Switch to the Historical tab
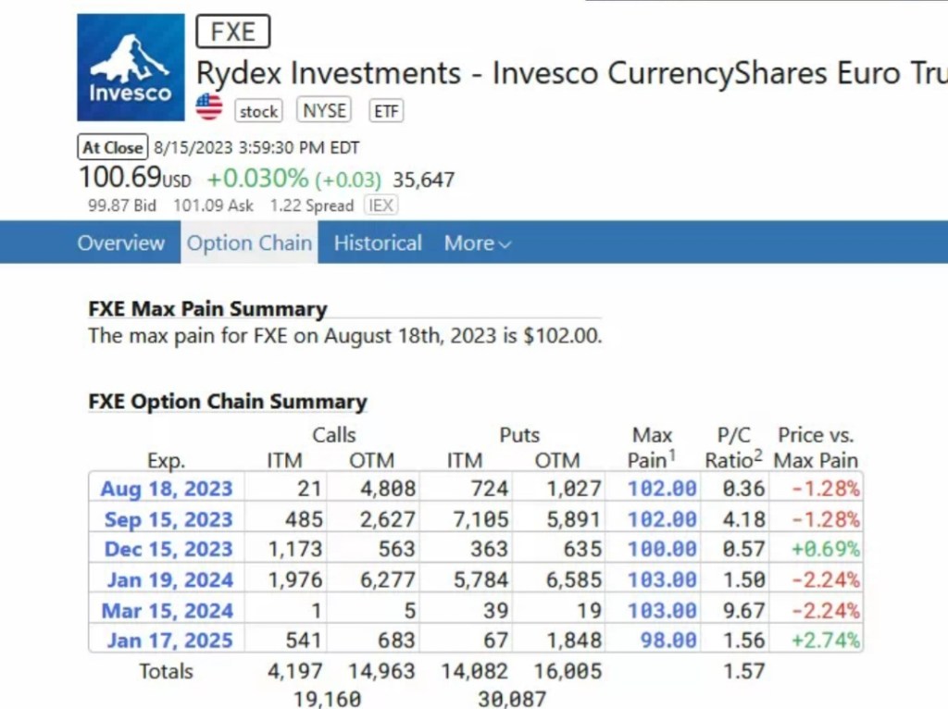 tap(378, 243)
